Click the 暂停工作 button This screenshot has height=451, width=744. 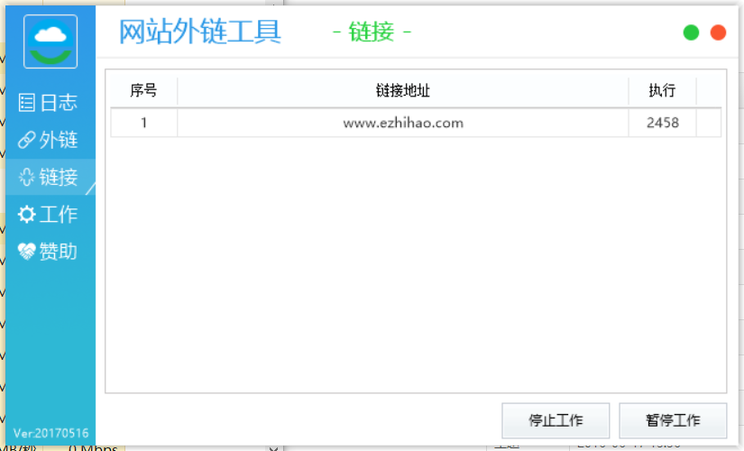pyautogui.click(x=673, y=420)
